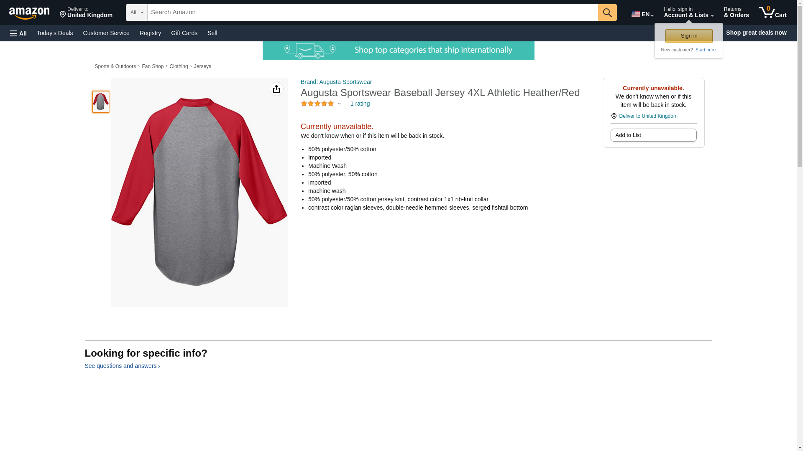This screenshot has height=451, width=803.
Task: Expand the rating breakdown chevron
Action: pos(339,104)
